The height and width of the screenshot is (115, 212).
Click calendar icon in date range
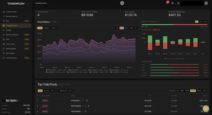pyautogui.click(x=61, y=91)
